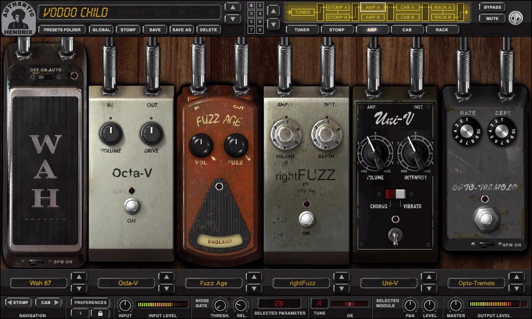Click the Hendrix logo badge
The image size is (532, 319).
(18, 18)
